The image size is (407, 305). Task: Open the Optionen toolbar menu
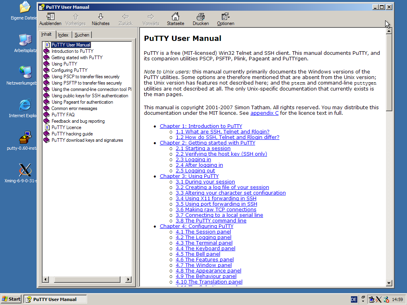pyautogui.click(x=225, y=17)
